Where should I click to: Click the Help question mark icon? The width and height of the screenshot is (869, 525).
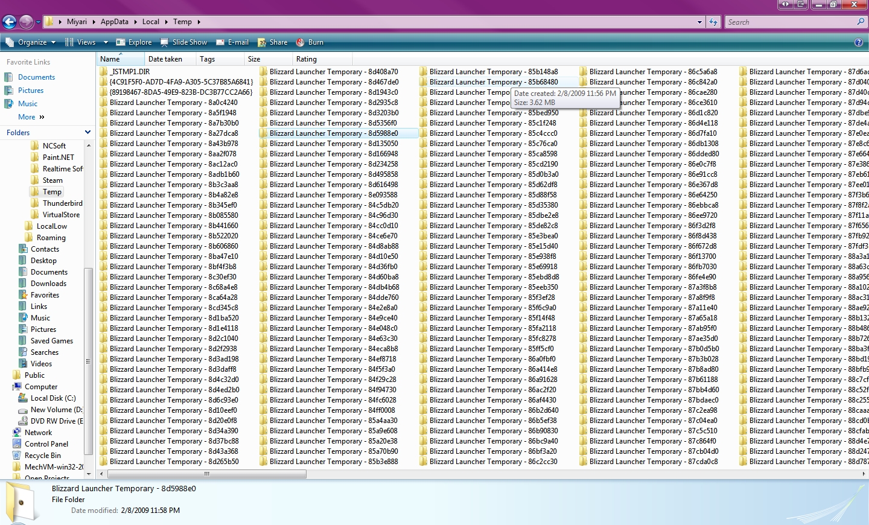pos(858,42)
